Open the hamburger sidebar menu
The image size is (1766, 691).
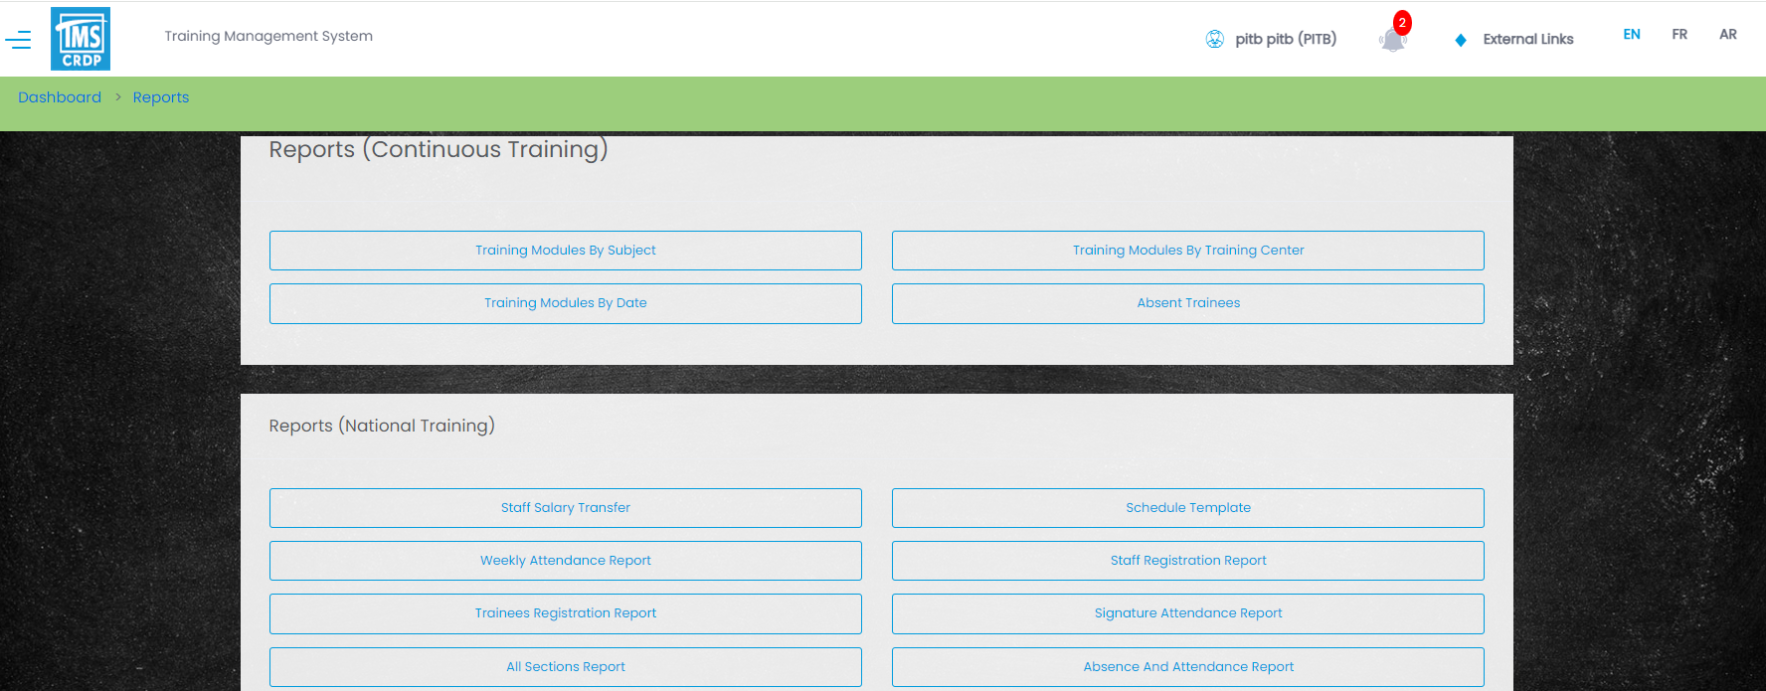[18, 40]
